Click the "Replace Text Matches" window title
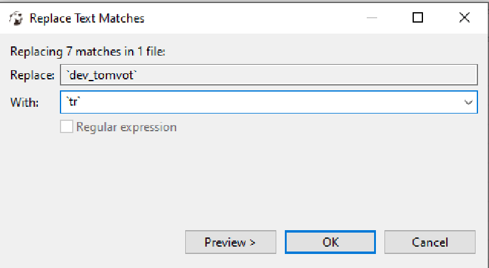 pos(87,18)
